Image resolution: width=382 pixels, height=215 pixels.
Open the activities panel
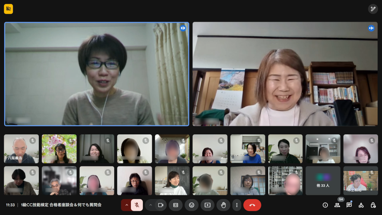point(361,205)
